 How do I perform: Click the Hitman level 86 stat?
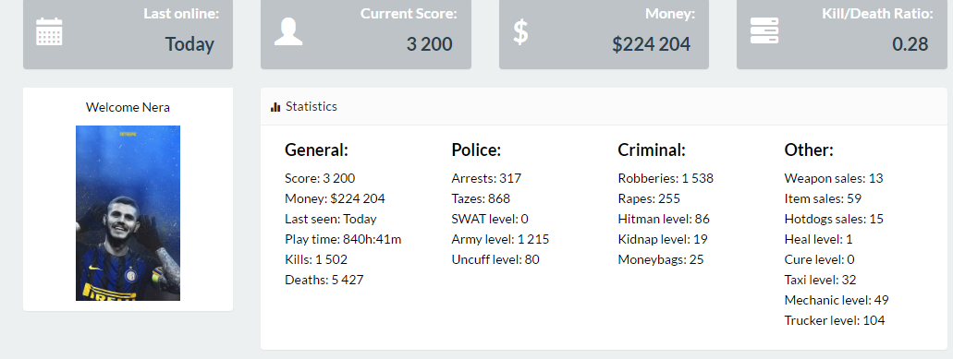pyautogui.click(x=664, y=219)
